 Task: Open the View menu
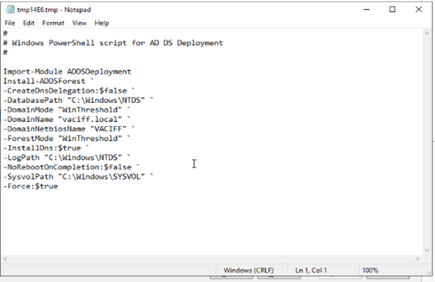79,23
